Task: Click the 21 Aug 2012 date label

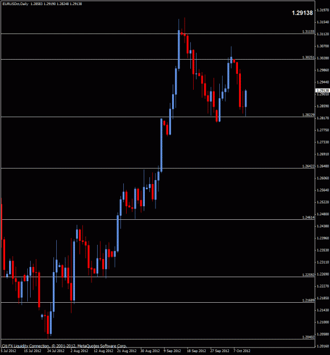Action: 127,350
